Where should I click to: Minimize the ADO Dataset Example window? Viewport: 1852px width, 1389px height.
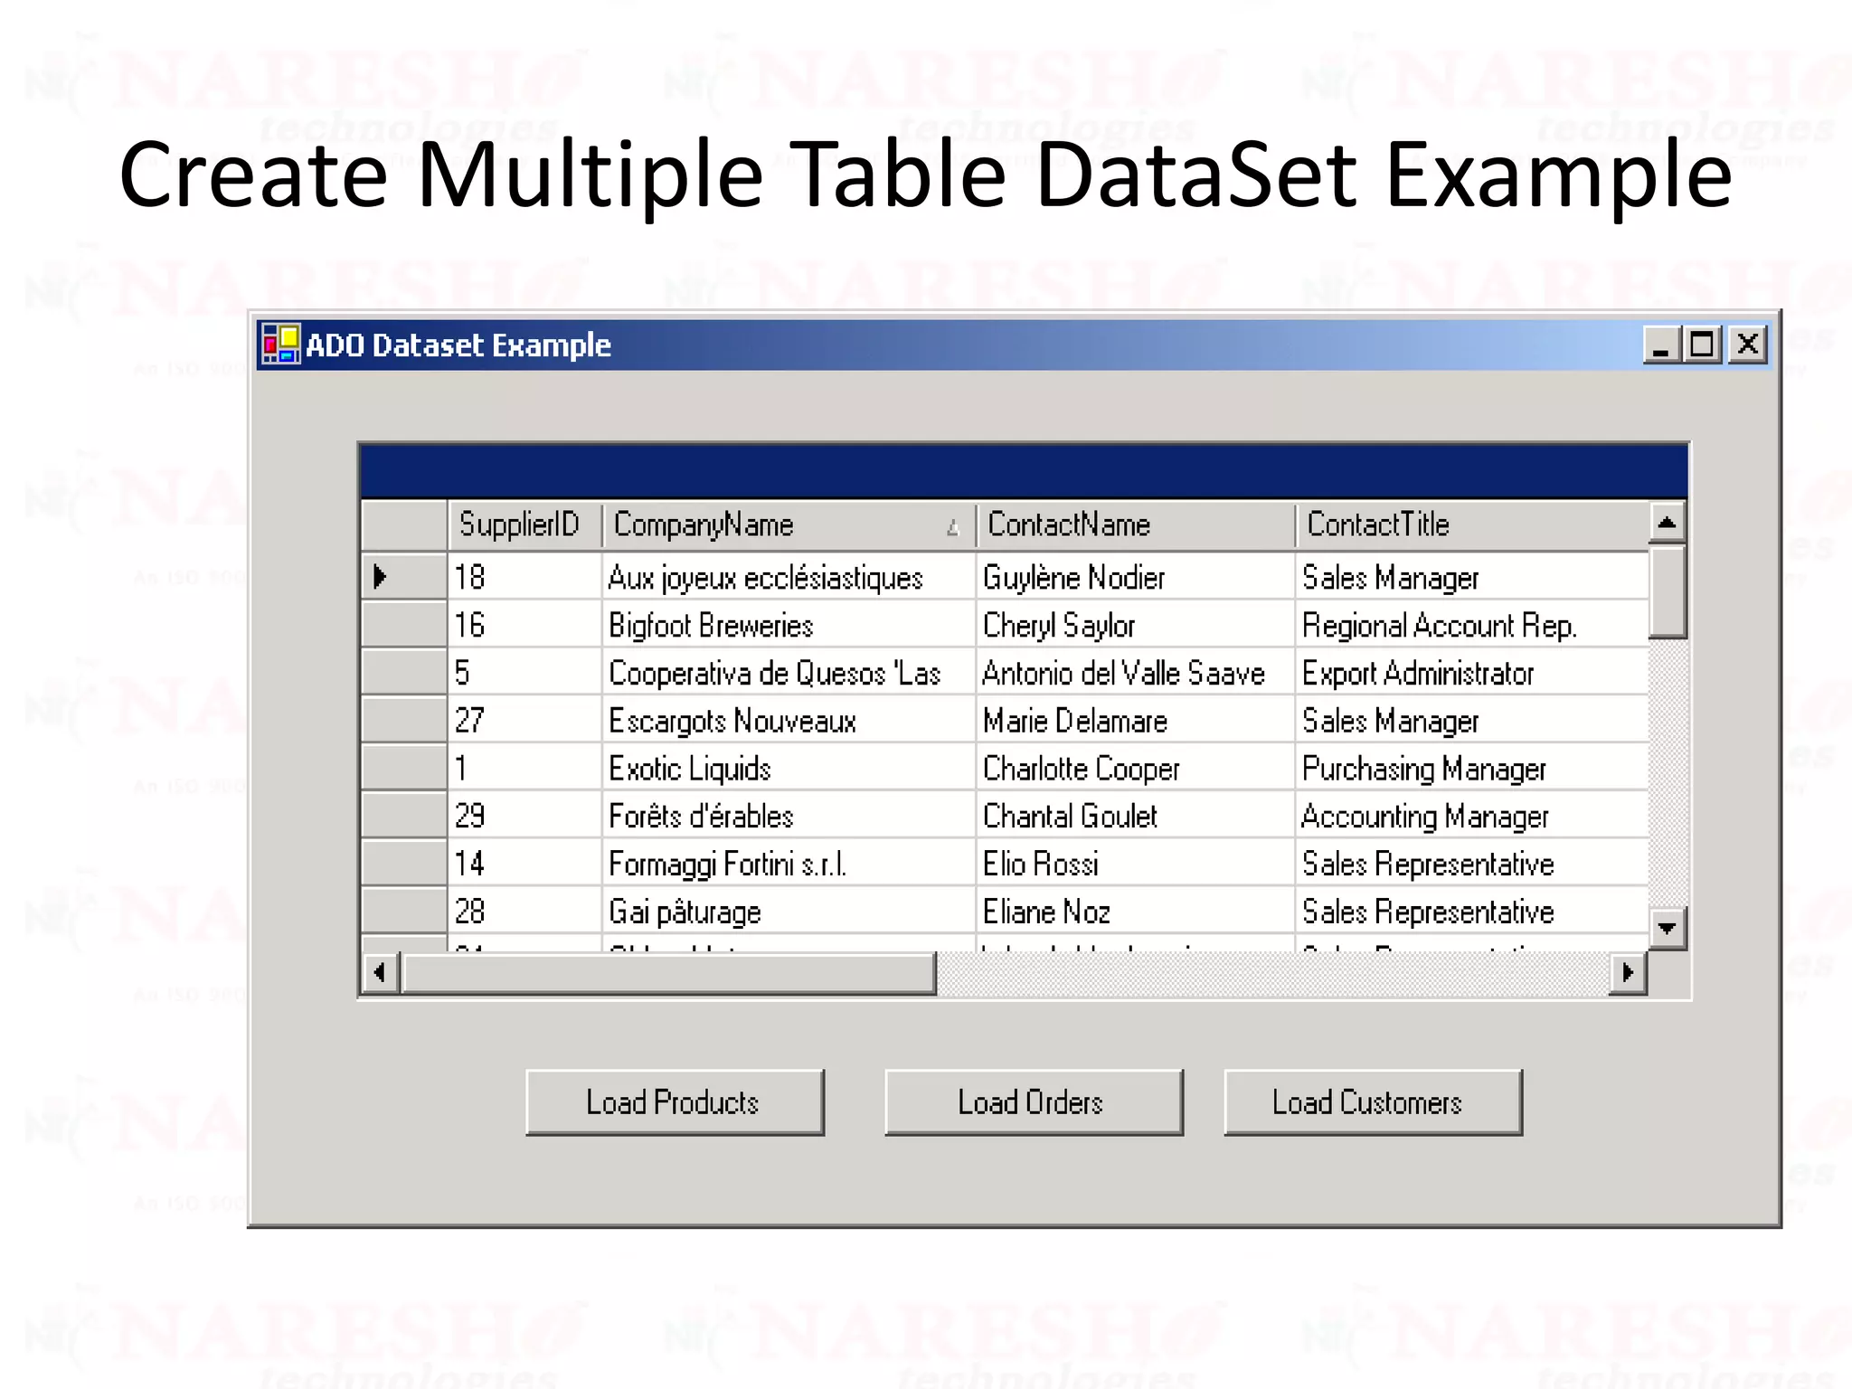coord(1660,345)
